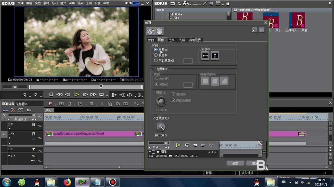Viewport: 334px width, 187px height.
Task: Click Play button in player window
Action: click(x=77, y=94)
